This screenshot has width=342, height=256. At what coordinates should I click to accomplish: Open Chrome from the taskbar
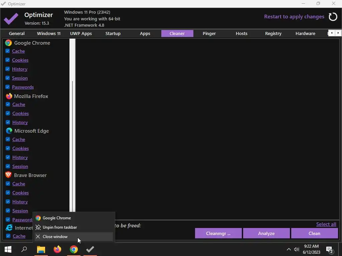[74, 249]
